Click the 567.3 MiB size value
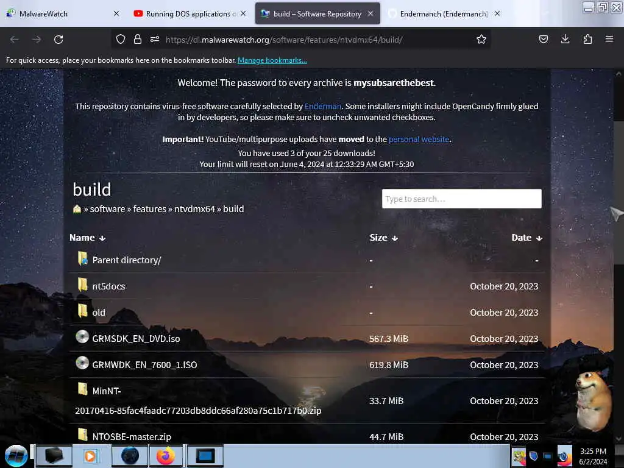 tap(389, 339)
